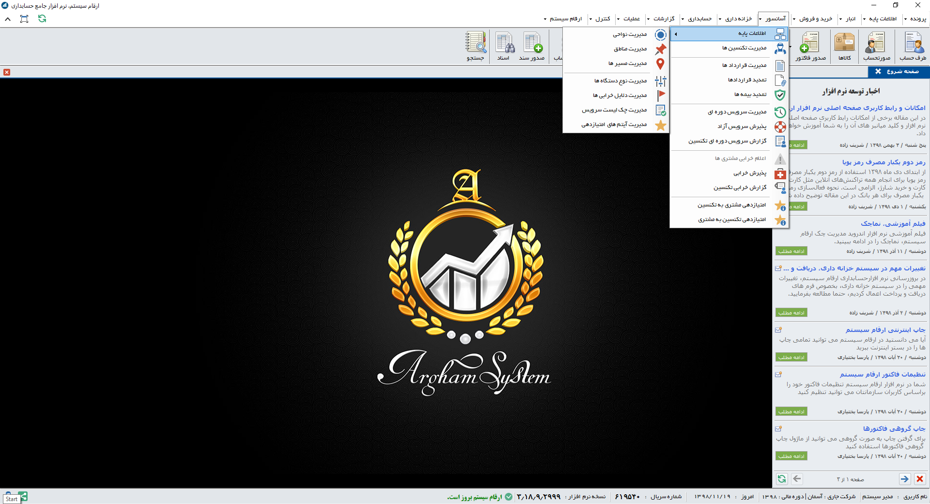
Task: Open news link چاپ اینترنتی ارقام سیستم
Action: (x=885, y=330)
